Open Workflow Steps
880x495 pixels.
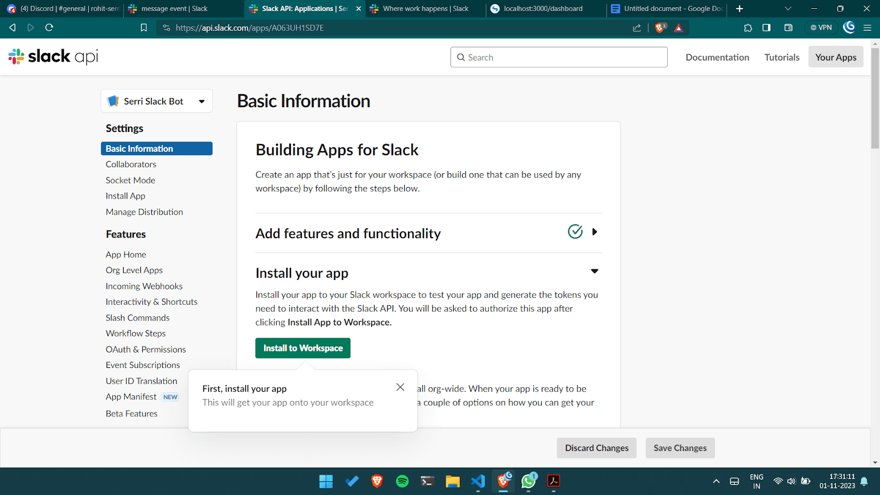[x=135, y=333]
